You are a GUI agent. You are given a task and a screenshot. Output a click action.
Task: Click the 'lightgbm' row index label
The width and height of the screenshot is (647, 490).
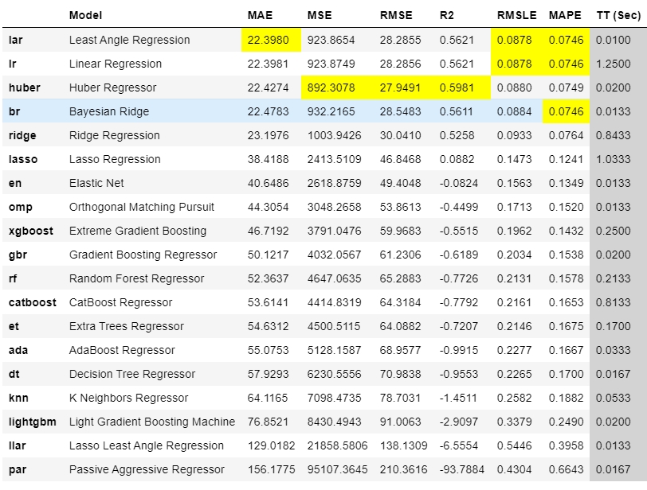tap(33, 422)
